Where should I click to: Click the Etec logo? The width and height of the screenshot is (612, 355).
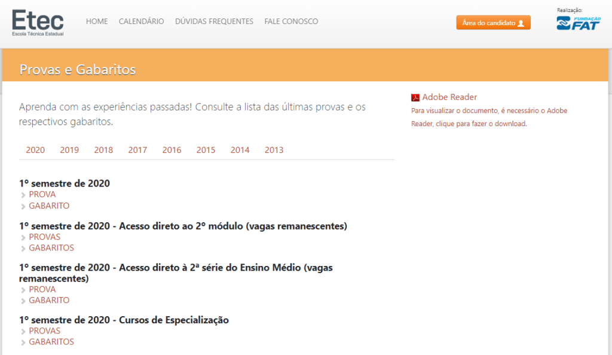coord(38,22)
